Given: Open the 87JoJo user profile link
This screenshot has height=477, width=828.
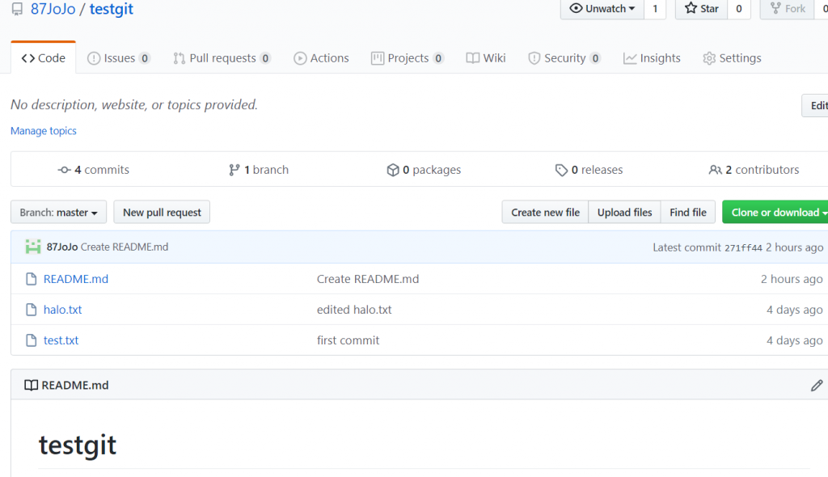Looking at the screenshot, I should [x=53, y=9].
